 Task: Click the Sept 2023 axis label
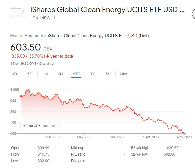[x=151, y=137]
